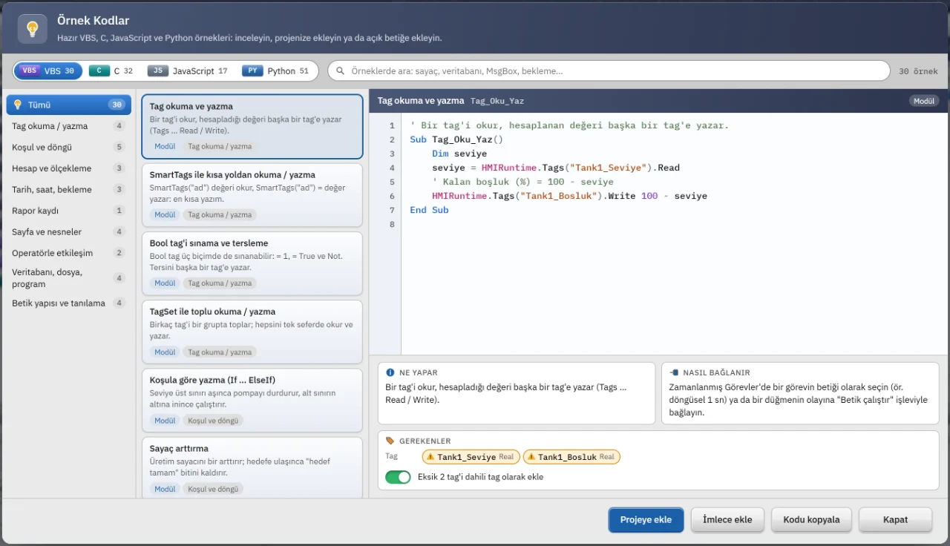Click Kodu kopyala button
The height and width of the screenshot is (546, 950).
(x=811, y=519)
